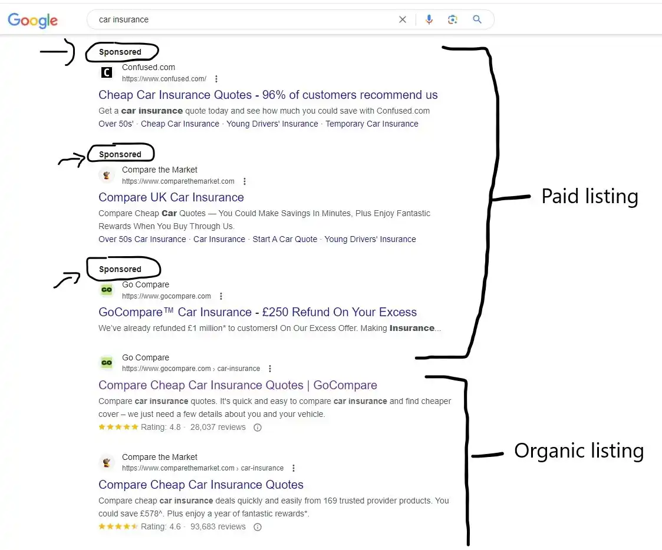
Task: Click Go Compare favicon in sponsored ad
Action: click(x=106, y=290)
